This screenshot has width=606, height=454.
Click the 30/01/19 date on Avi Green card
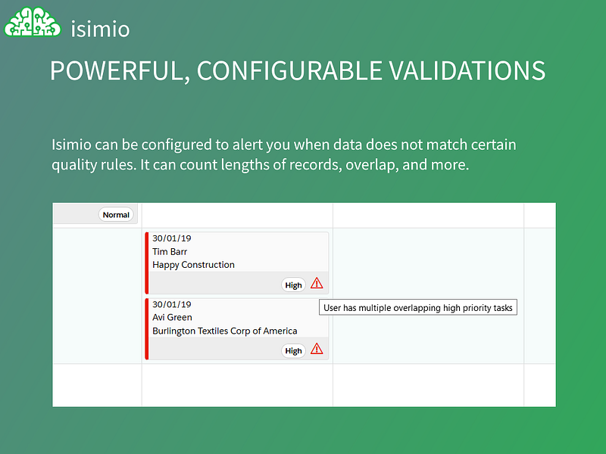pos(172,304)
